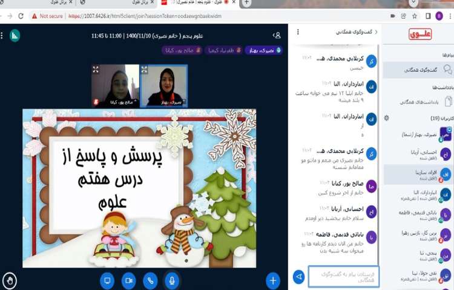The image size is (454, 290).
Task: Select user احسانی آریانا in user list
Action: [419, 155]
